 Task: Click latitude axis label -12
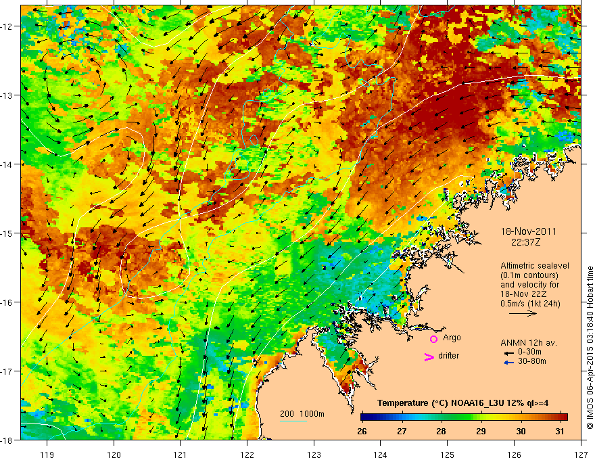point(7,26)
